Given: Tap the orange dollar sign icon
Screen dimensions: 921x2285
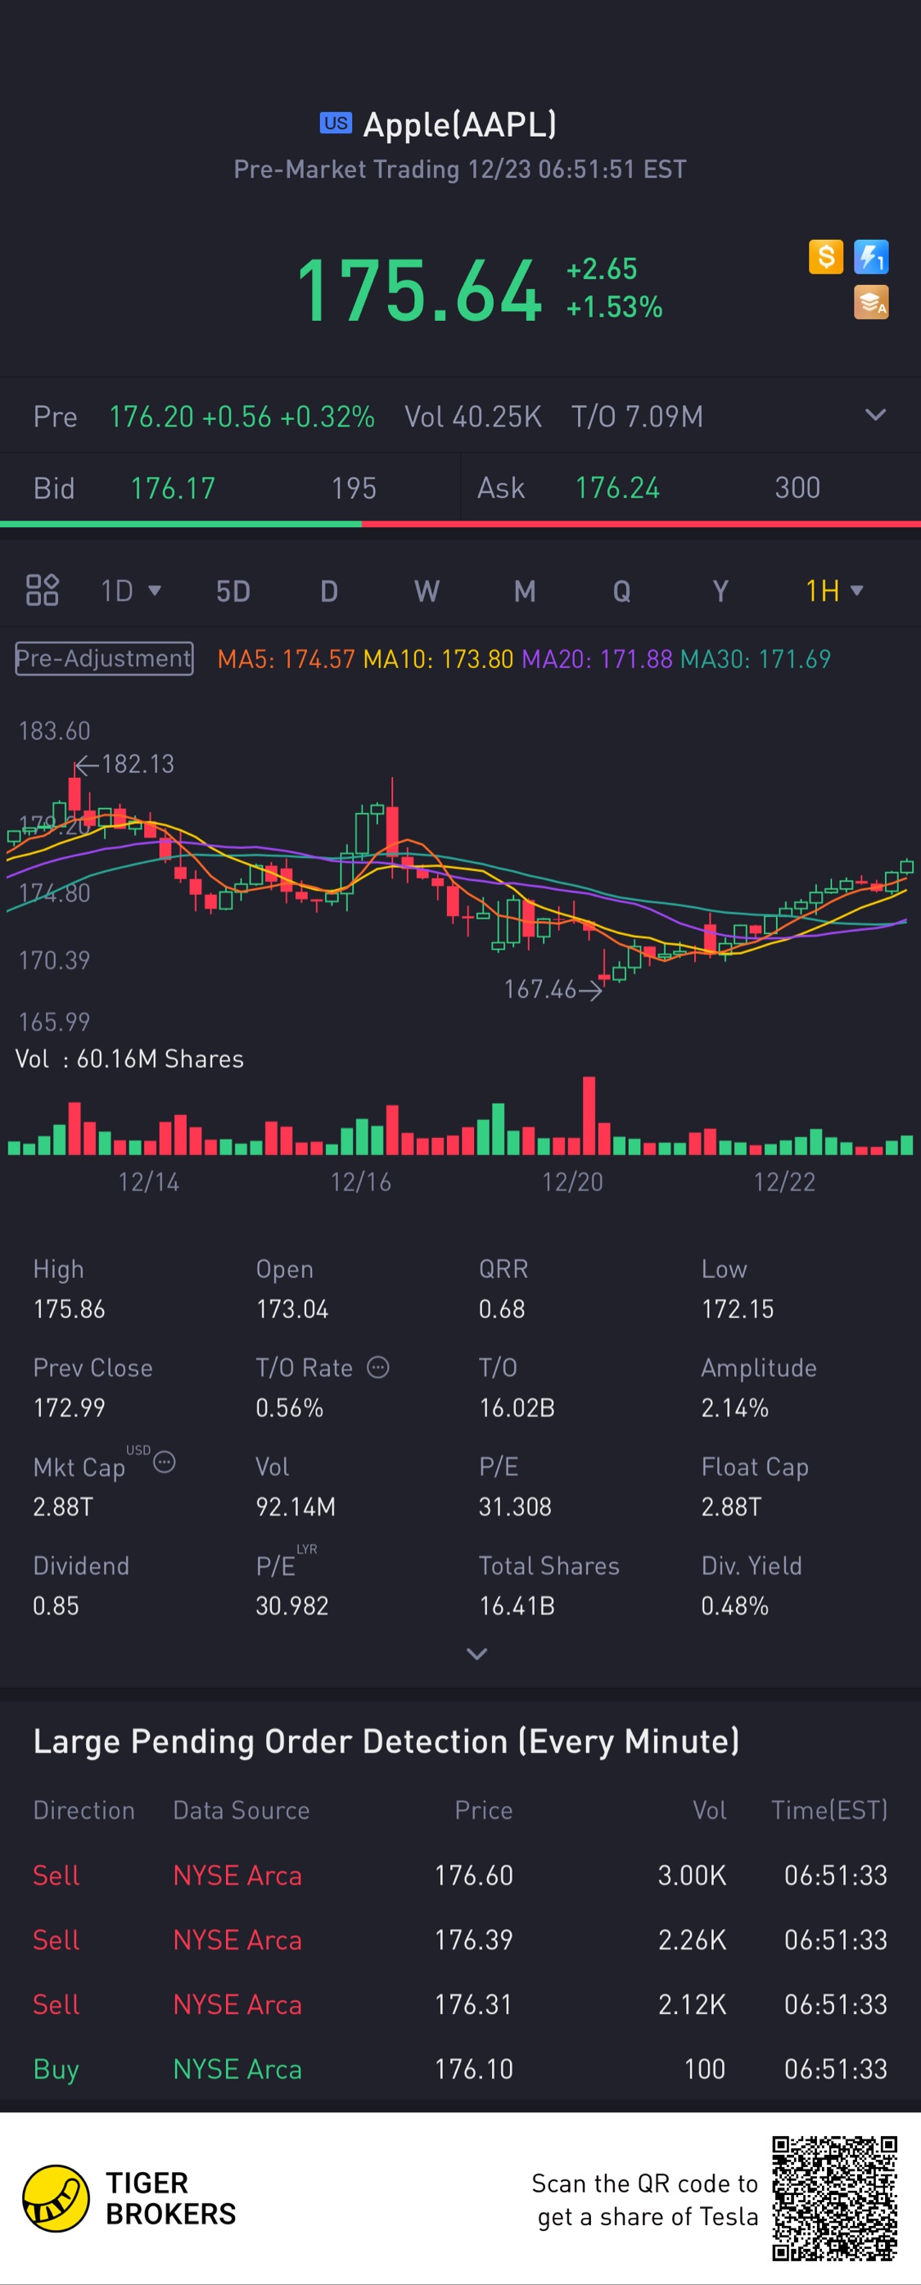Looking at the screenshot, I should [825, 257].
